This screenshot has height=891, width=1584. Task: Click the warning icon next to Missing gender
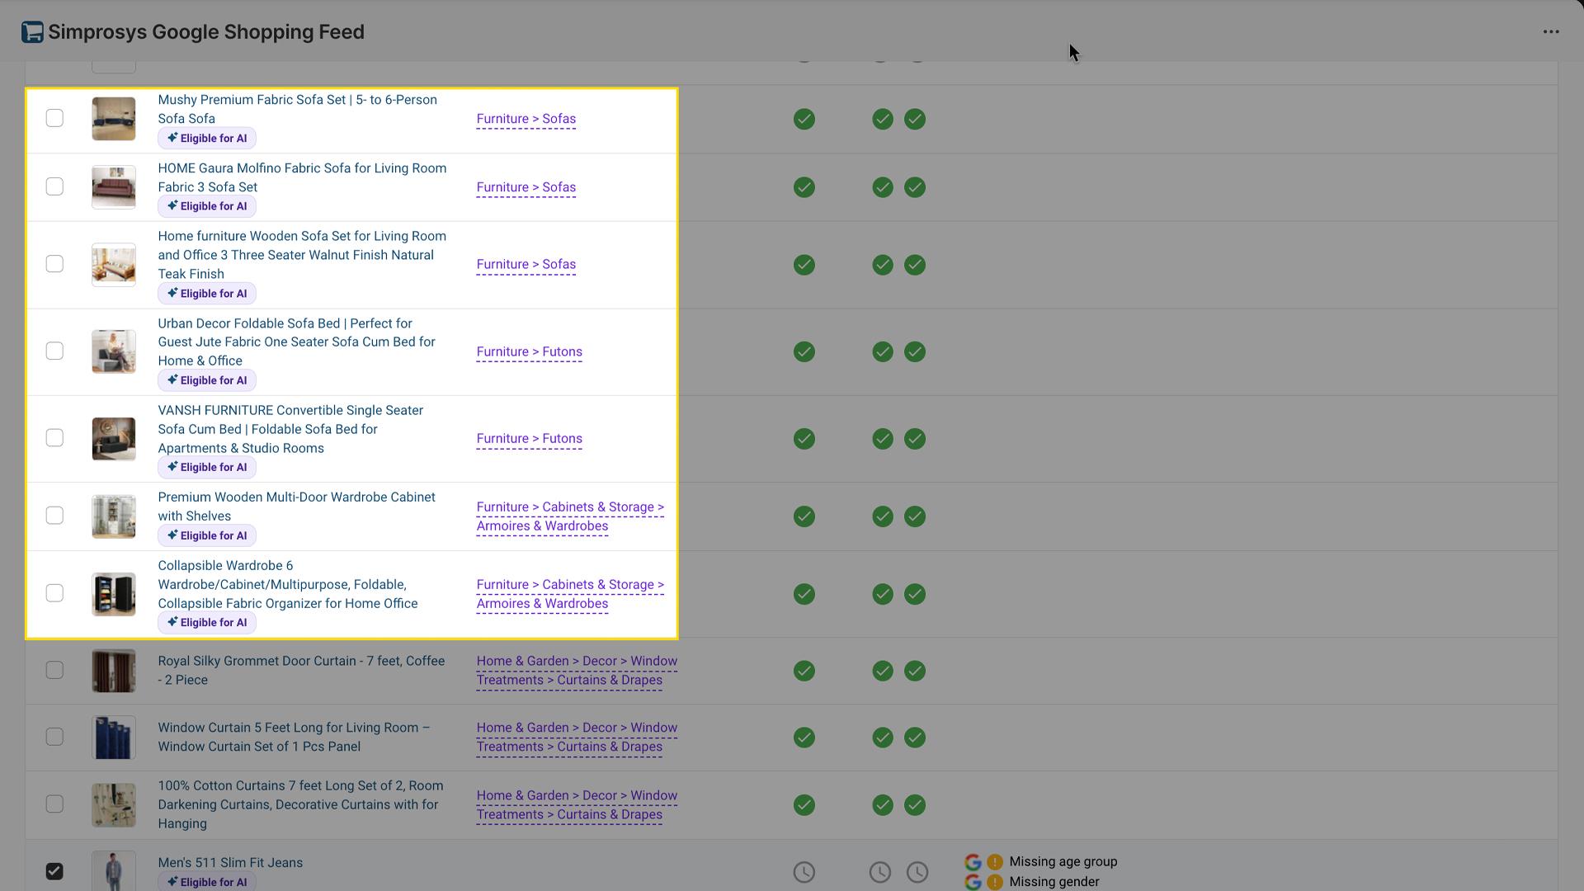coord(995,881)
